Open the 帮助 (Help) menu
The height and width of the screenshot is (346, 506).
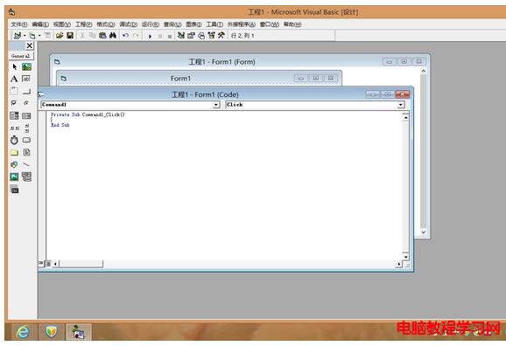[292, 24]
